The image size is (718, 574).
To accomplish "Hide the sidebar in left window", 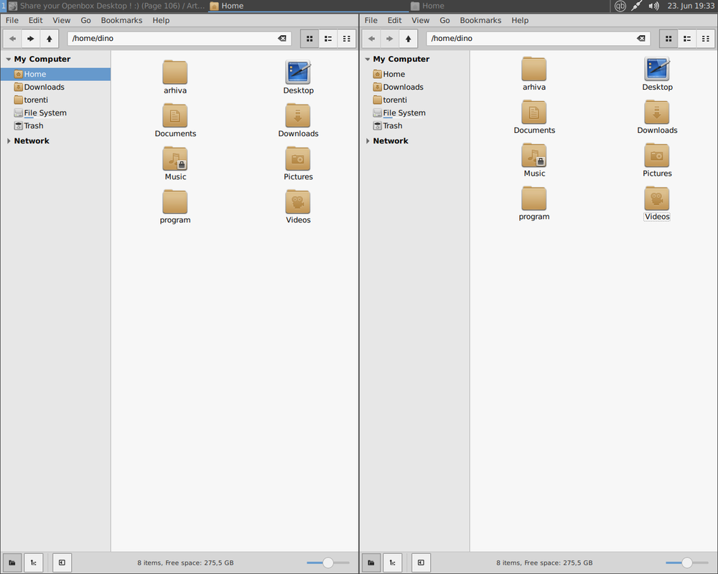I will [x=62, y=563].
